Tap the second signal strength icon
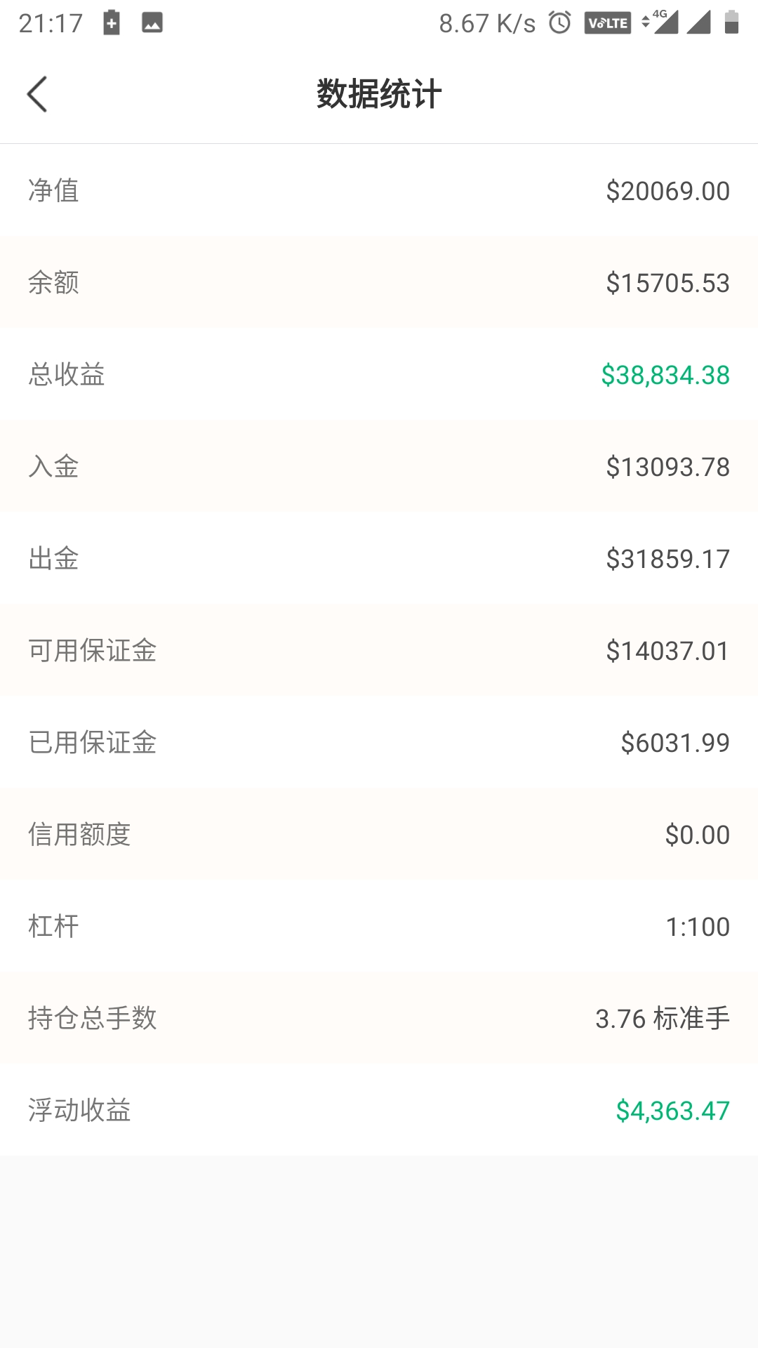758x1348 pixels. [698, 22]
